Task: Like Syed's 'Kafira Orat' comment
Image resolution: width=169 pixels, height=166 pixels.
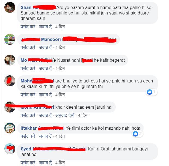Action: [28, 163]
